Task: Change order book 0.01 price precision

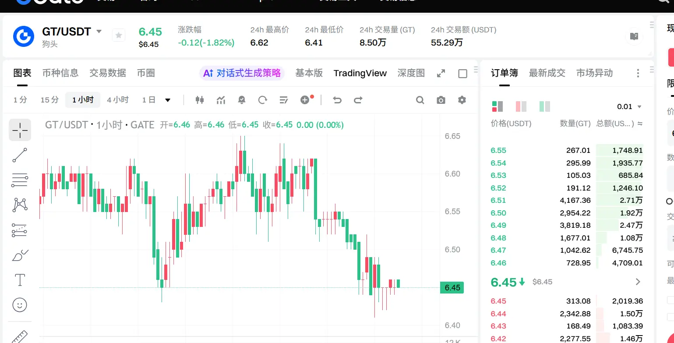Action: [629, 106]
